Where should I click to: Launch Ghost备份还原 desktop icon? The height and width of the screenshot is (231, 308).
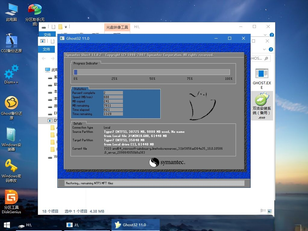[11, 108]
